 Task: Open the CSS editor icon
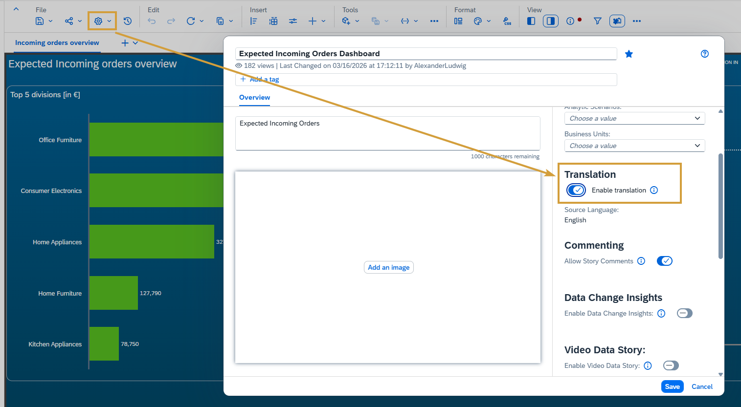(x=507, y=21)
